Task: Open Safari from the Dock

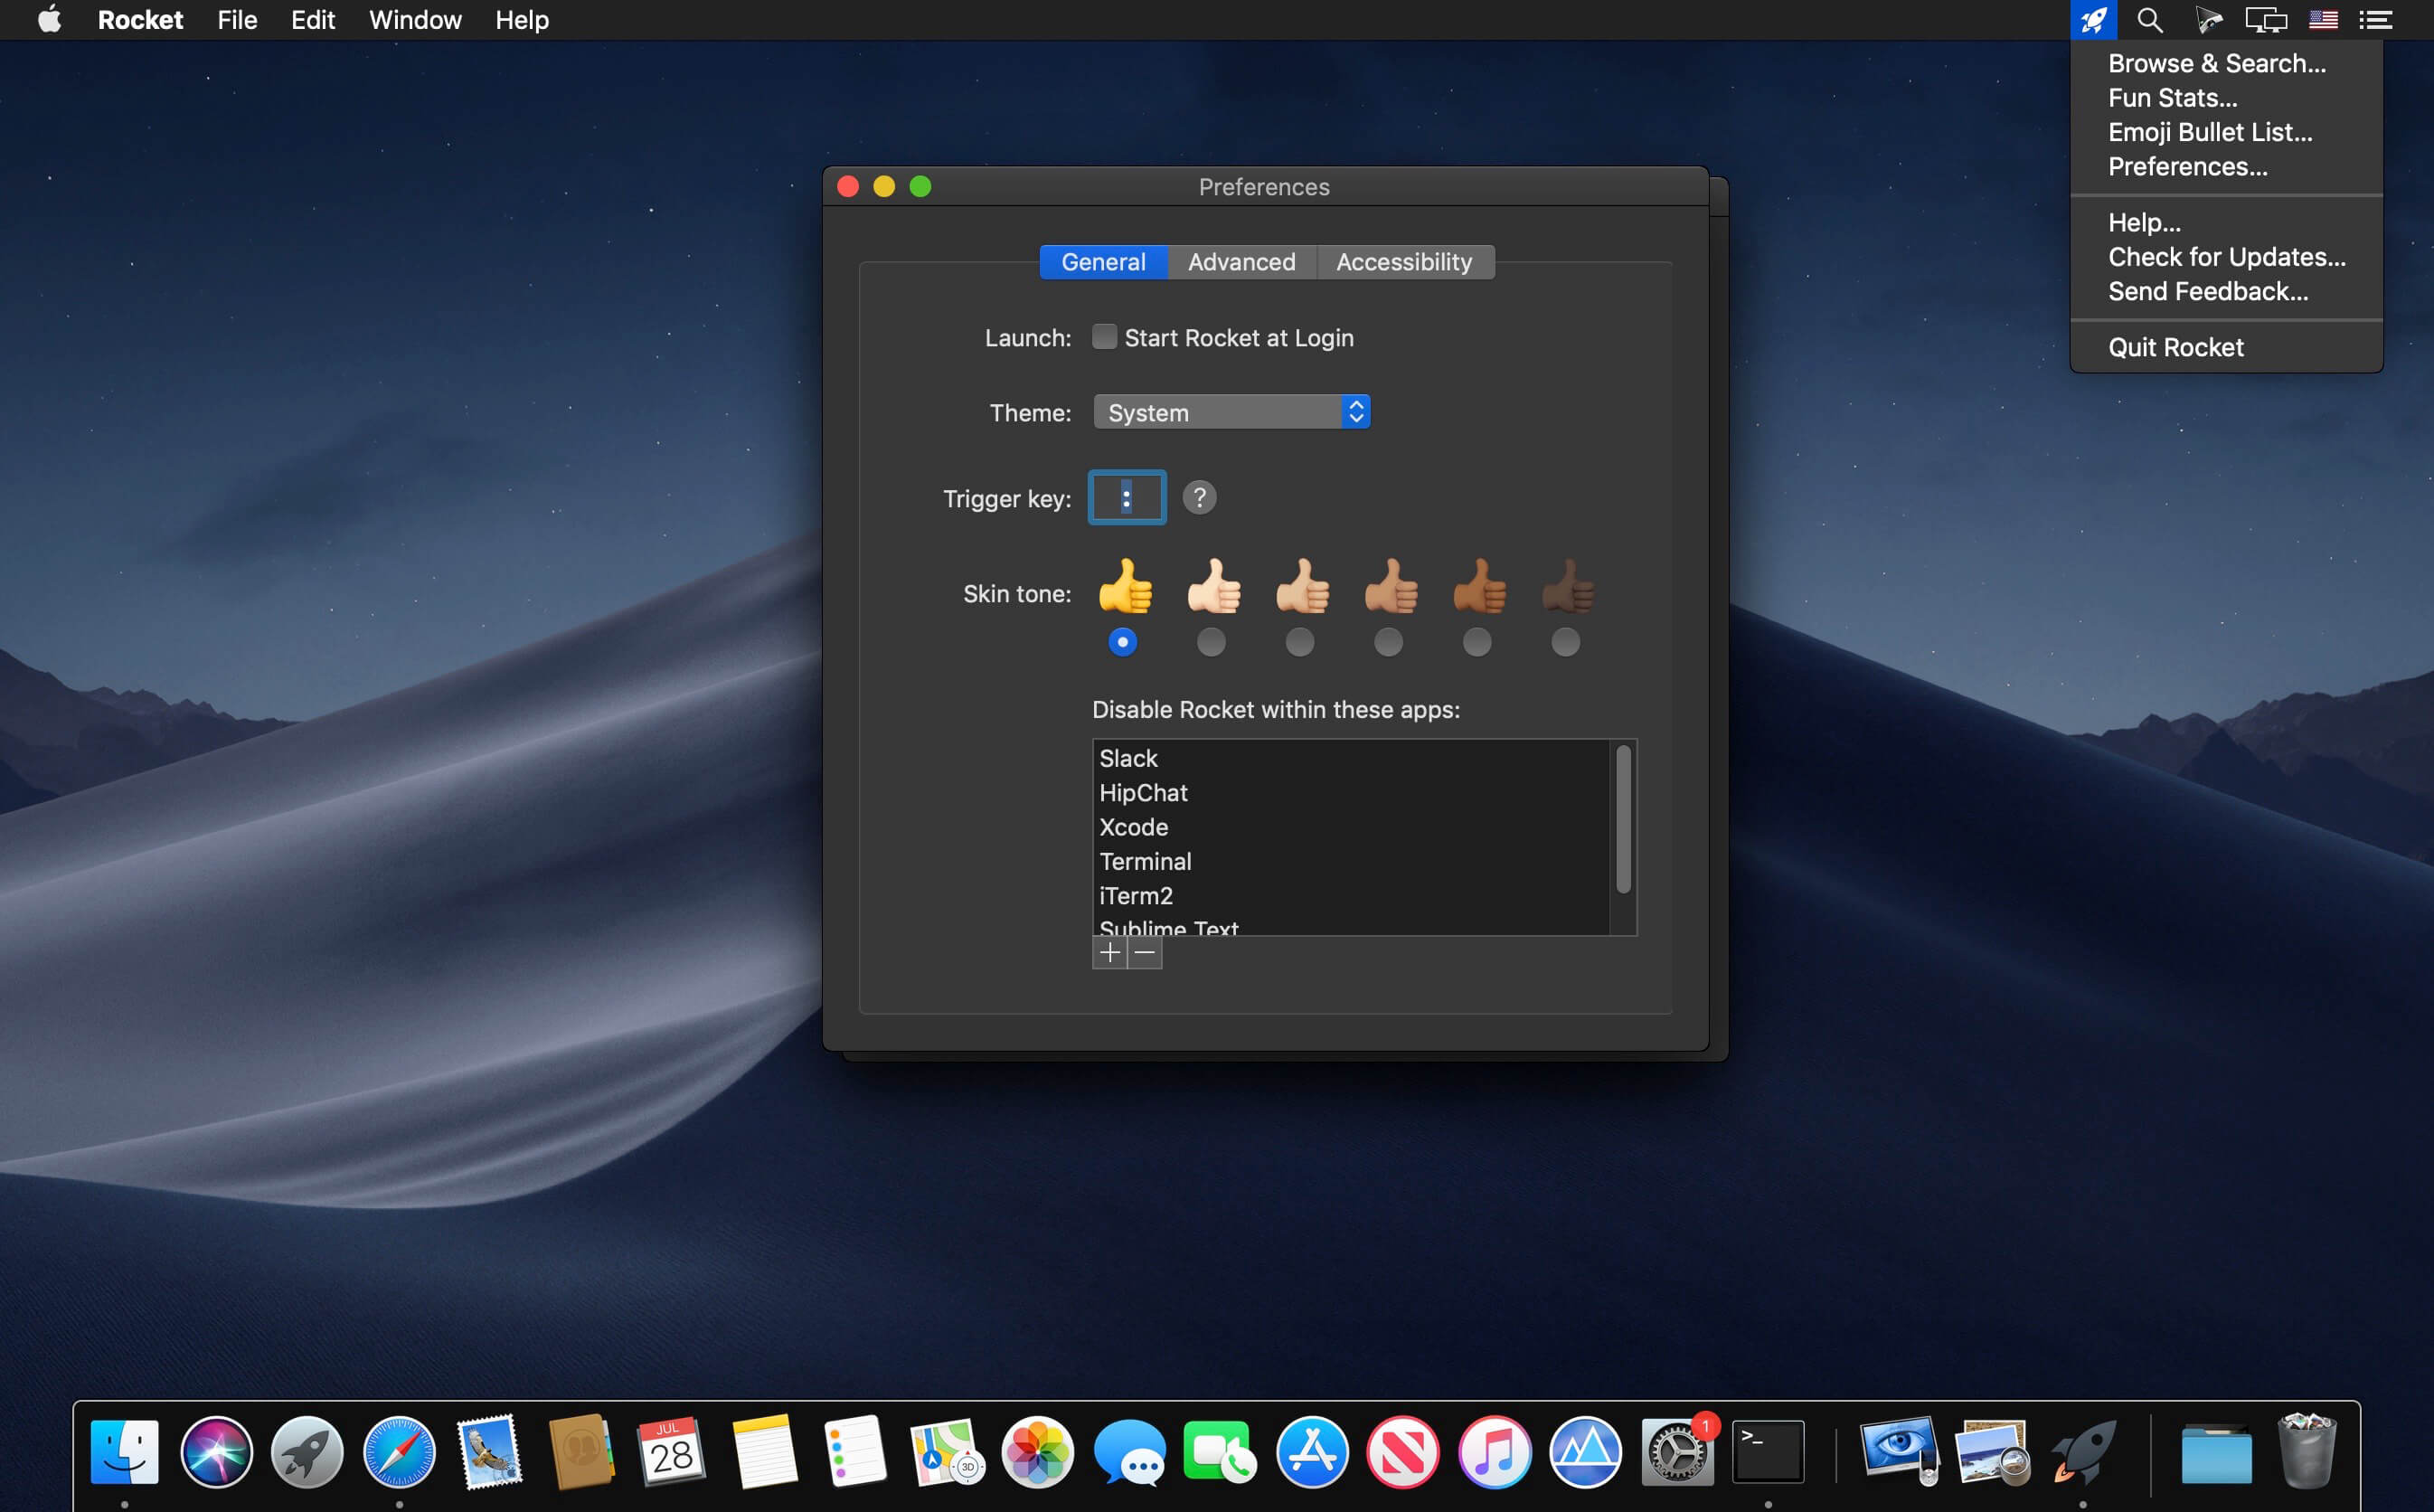Action: [x=399, y=1452]
